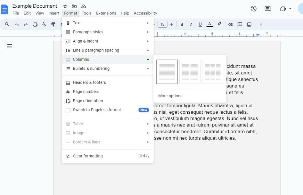Increase font size with plus button
This screenshot has width=303, height=195.
pyautogui.click(x=172, y=24)
